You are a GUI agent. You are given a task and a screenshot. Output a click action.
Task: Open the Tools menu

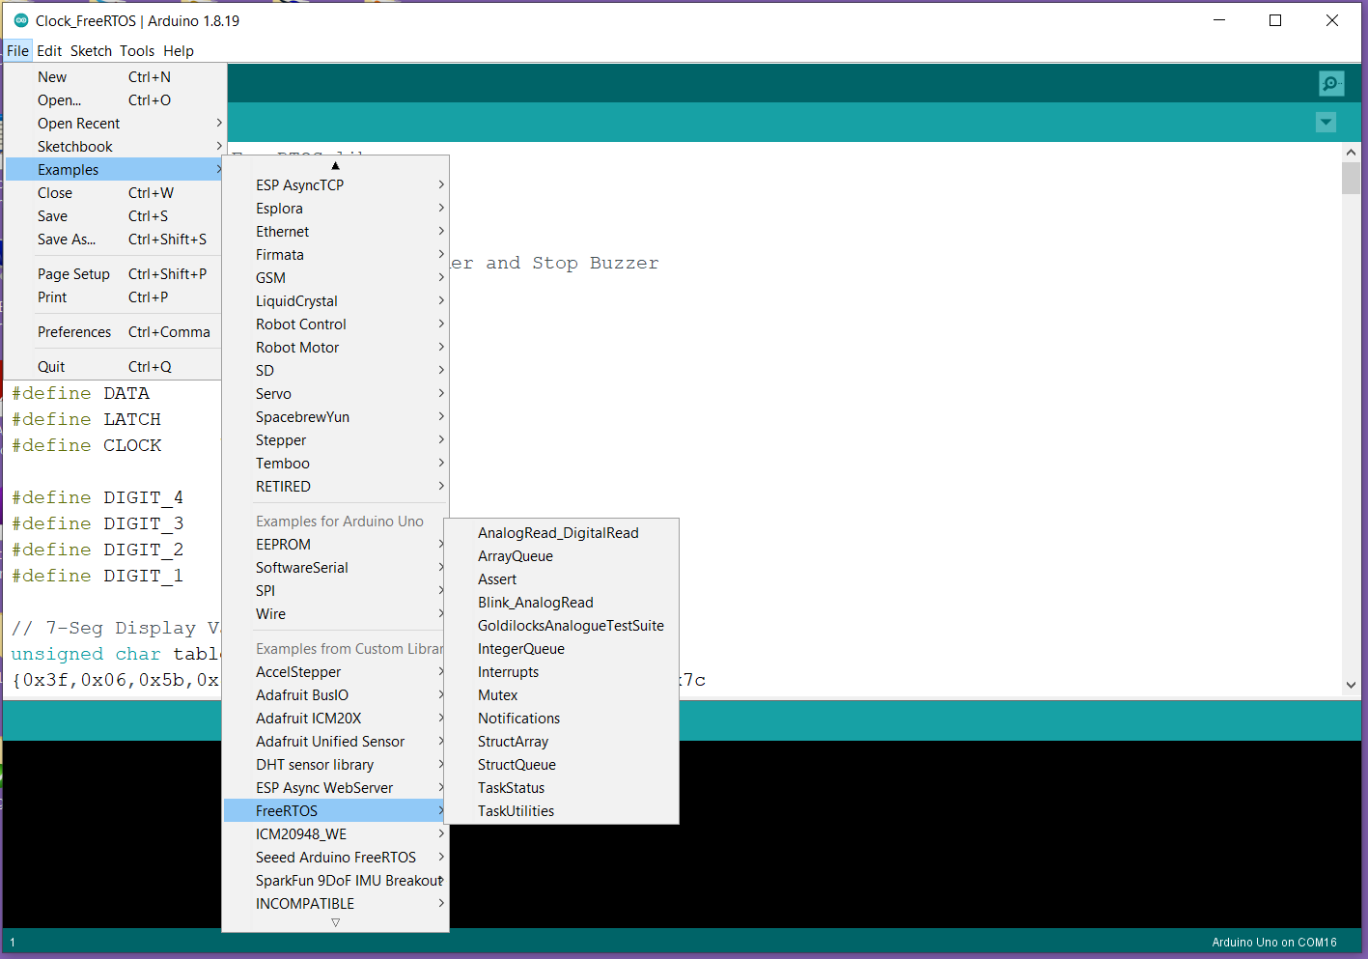point(137,51)
